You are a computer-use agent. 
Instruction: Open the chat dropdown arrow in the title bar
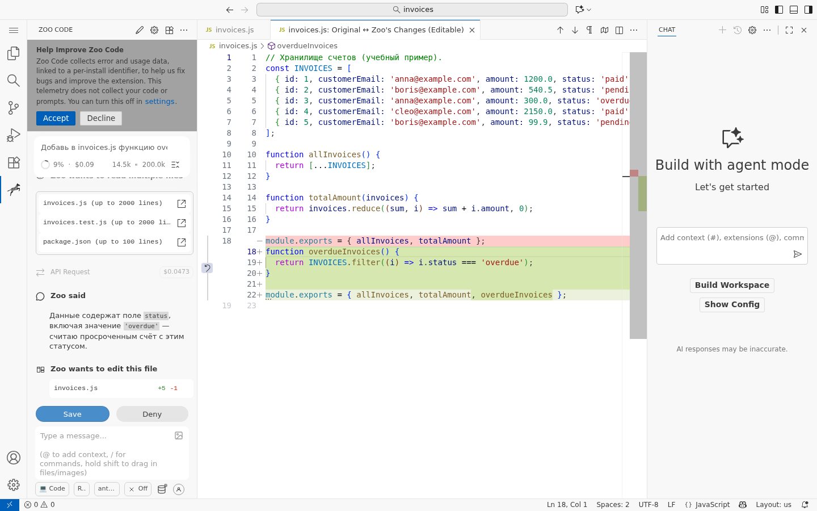click(x=589, y=10)
